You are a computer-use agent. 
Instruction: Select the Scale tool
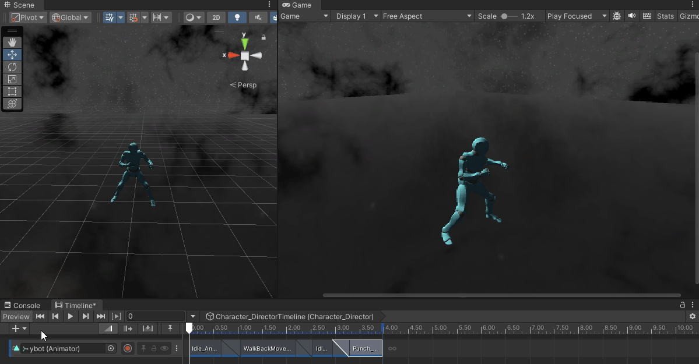pyautogui.click(x=12, y=79)
